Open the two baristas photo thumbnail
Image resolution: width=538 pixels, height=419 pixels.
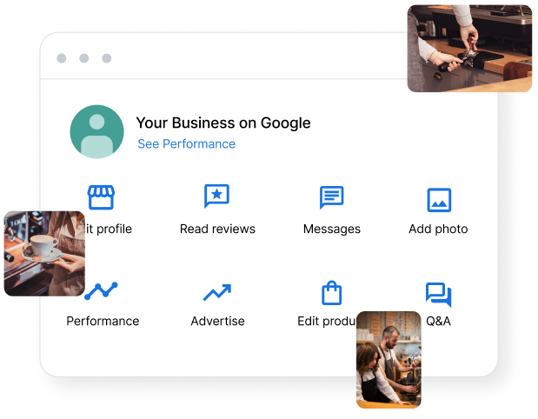click(389, 360)
